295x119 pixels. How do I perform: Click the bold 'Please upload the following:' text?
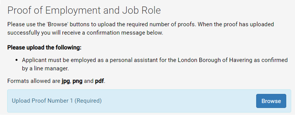44,47
